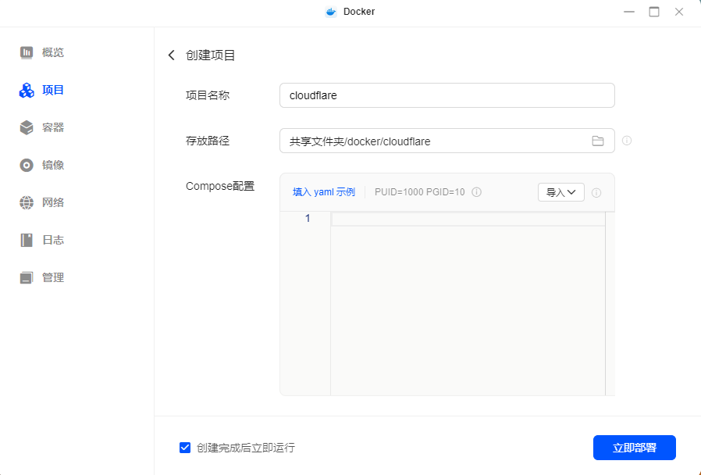Browse folder icon in storage path field
The image size is (701, 475).
(x=598, y=141)
